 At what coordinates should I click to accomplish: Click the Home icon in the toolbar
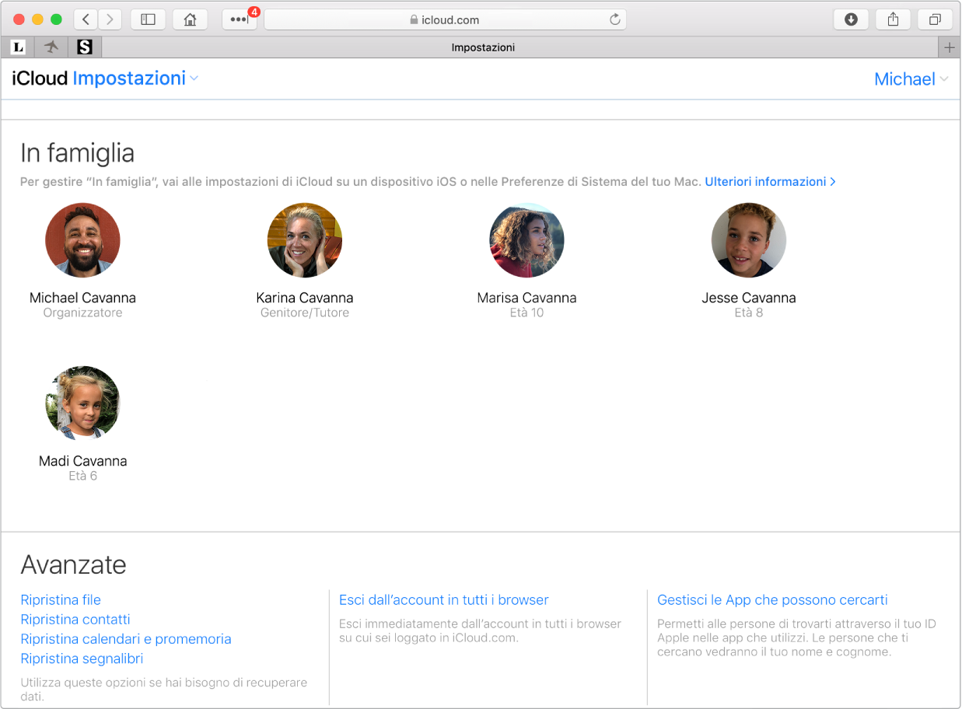coord(190,19)
